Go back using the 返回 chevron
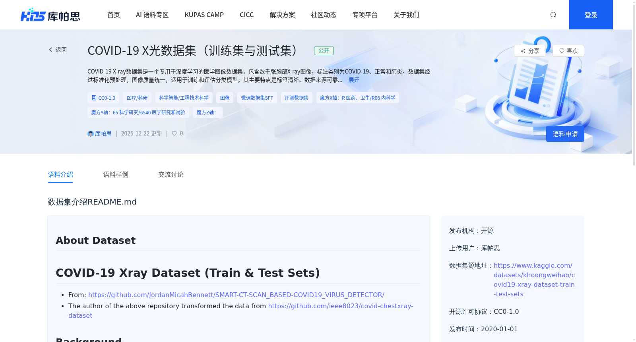The height and width of the screenshot is (342, 636). pos(58,50)
